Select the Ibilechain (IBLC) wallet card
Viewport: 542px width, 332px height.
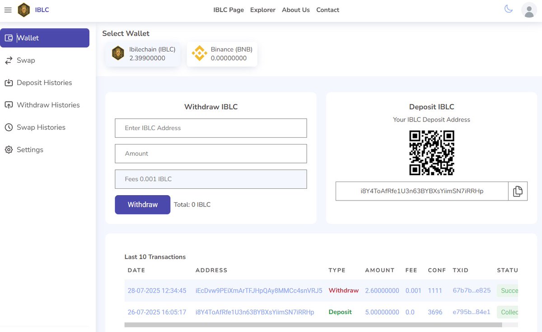tap(143, 53)
